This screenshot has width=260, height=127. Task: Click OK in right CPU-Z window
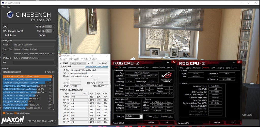[x=233, y=122]
